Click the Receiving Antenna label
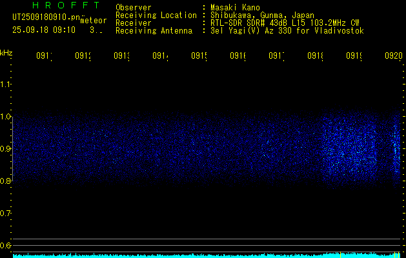The image size is (406, 258). click(x=154, y=31)
